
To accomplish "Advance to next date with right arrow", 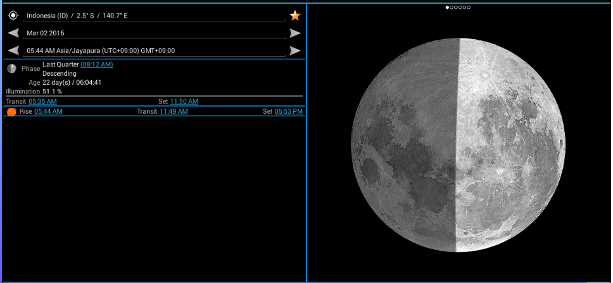I will click(294, 33).
